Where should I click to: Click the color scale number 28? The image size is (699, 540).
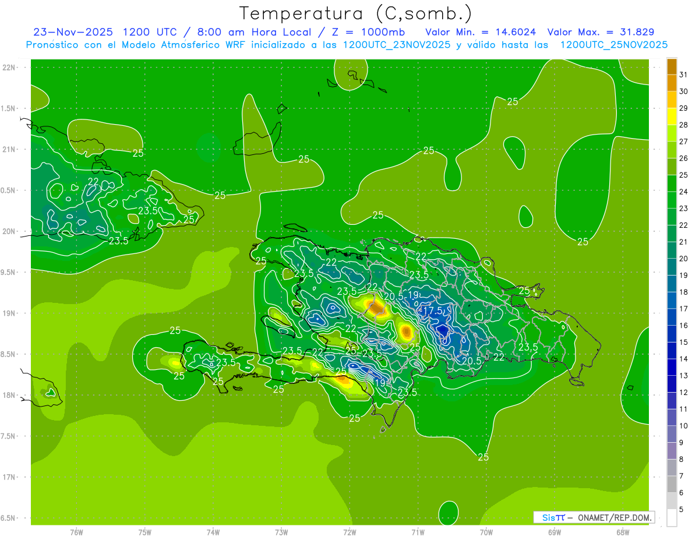pyautogui.click(x=684, y=125)
